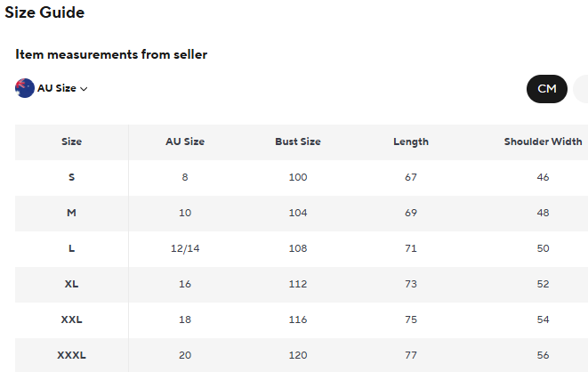588x372 pixels.
Task: Open the AU Size region selector label
Action: (57, 88)
